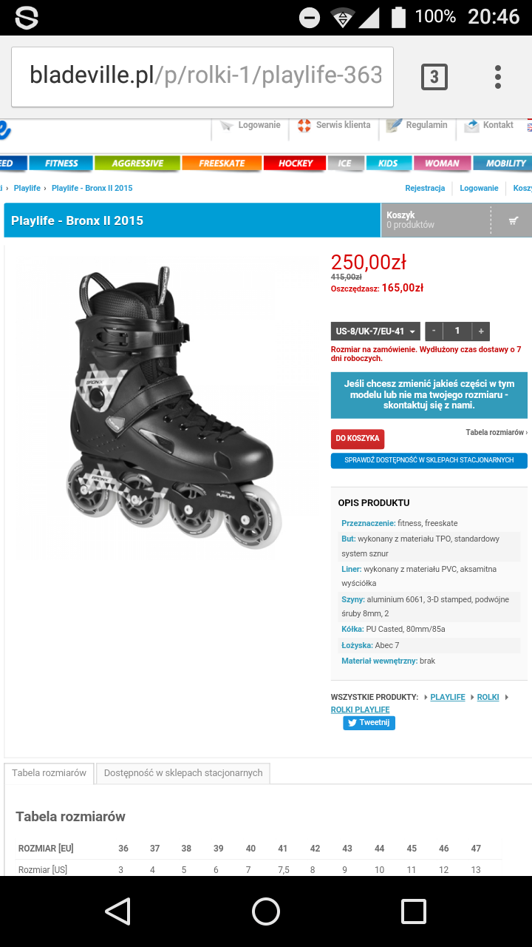Viewport: 532px width, 947px height.
Task: Switch to Dostępność w sklepach stacjonarnych tab
Action: (183, 773)
